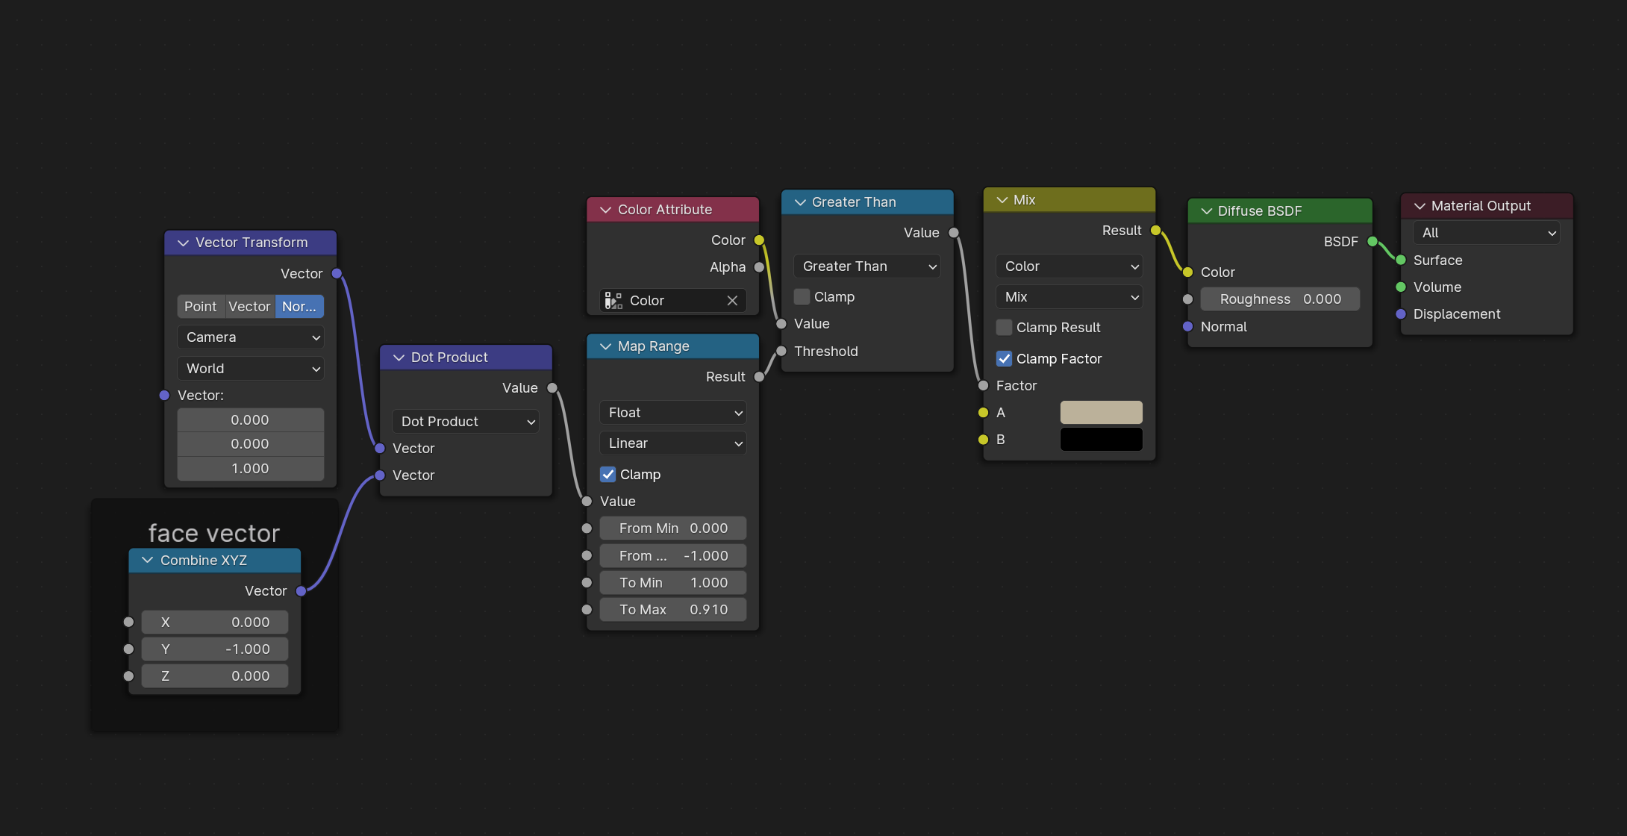
Task: Enable the Clamp Result checkbox
Action: point(1005,328)
